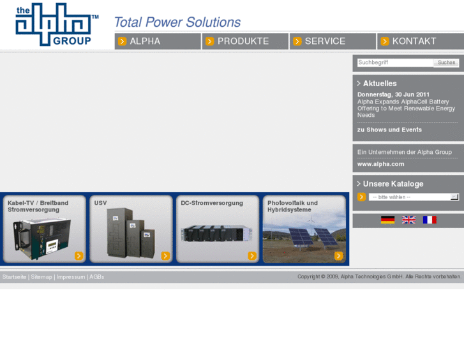Screen dimensions: 464x348
Task: Click the 'Donnerstag, 30 Jun 2011' date text
Action: click(x=393, y=95)
